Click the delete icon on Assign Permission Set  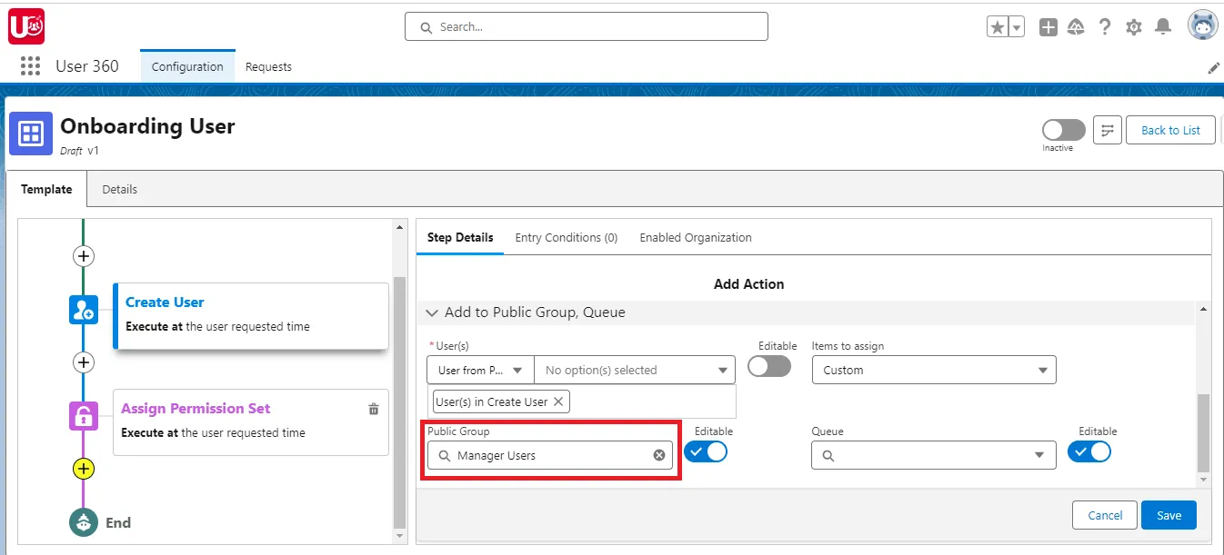[373, 409]
